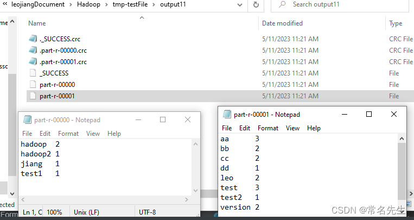Image resolution: width=414 pixels, height=220 pixels.
Task: Click scroll down arrow in part-r-00000 Notepad
Action: [x=196, y=190]
